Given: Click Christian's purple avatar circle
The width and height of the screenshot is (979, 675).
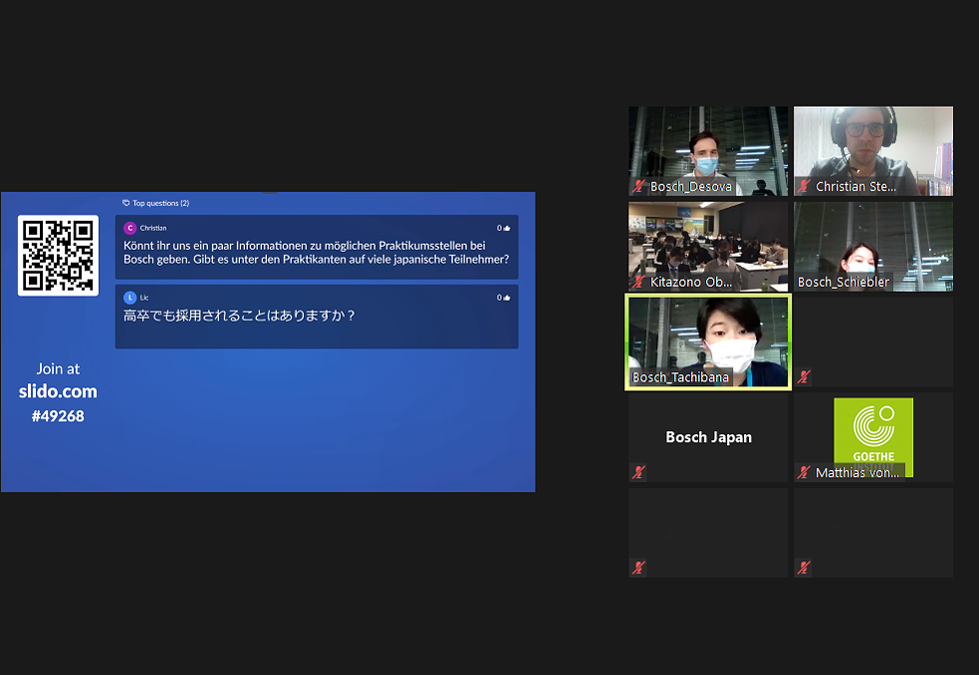Looking at the screenshot, I should coord(130,228).
